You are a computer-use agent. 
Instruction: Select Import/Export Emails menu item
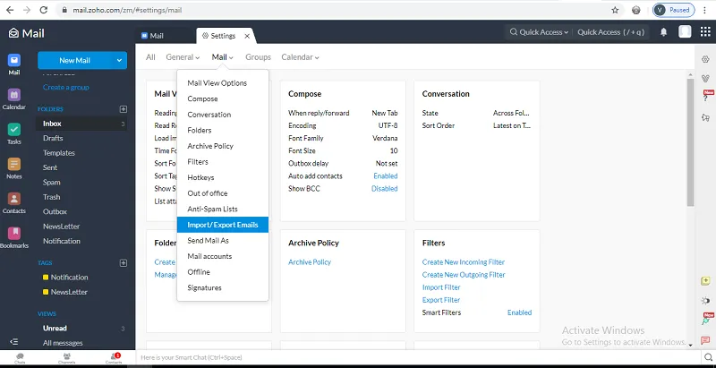(223, 225)
